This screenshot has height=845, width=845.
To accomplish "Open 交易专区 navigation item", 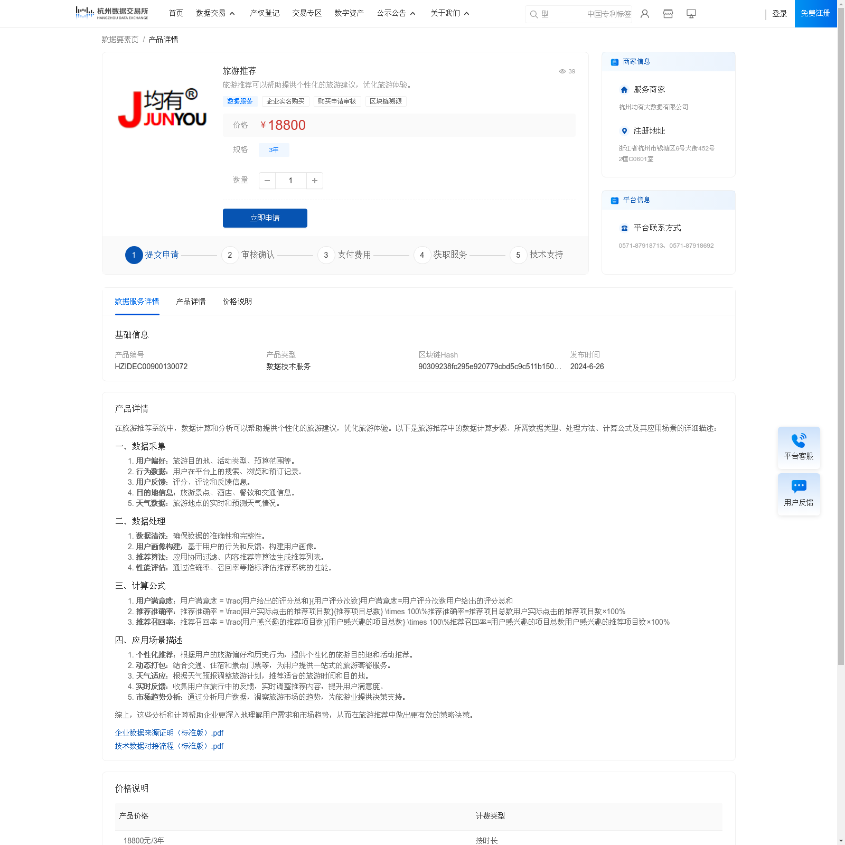I will (x=307, y=13).
